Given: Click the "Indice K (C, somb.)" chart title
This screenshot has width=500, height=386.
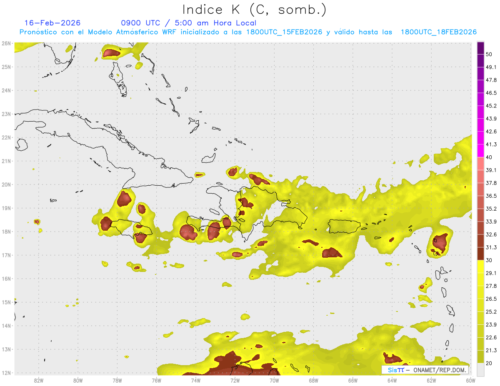Looking at the screenshot, I should 254,10.
